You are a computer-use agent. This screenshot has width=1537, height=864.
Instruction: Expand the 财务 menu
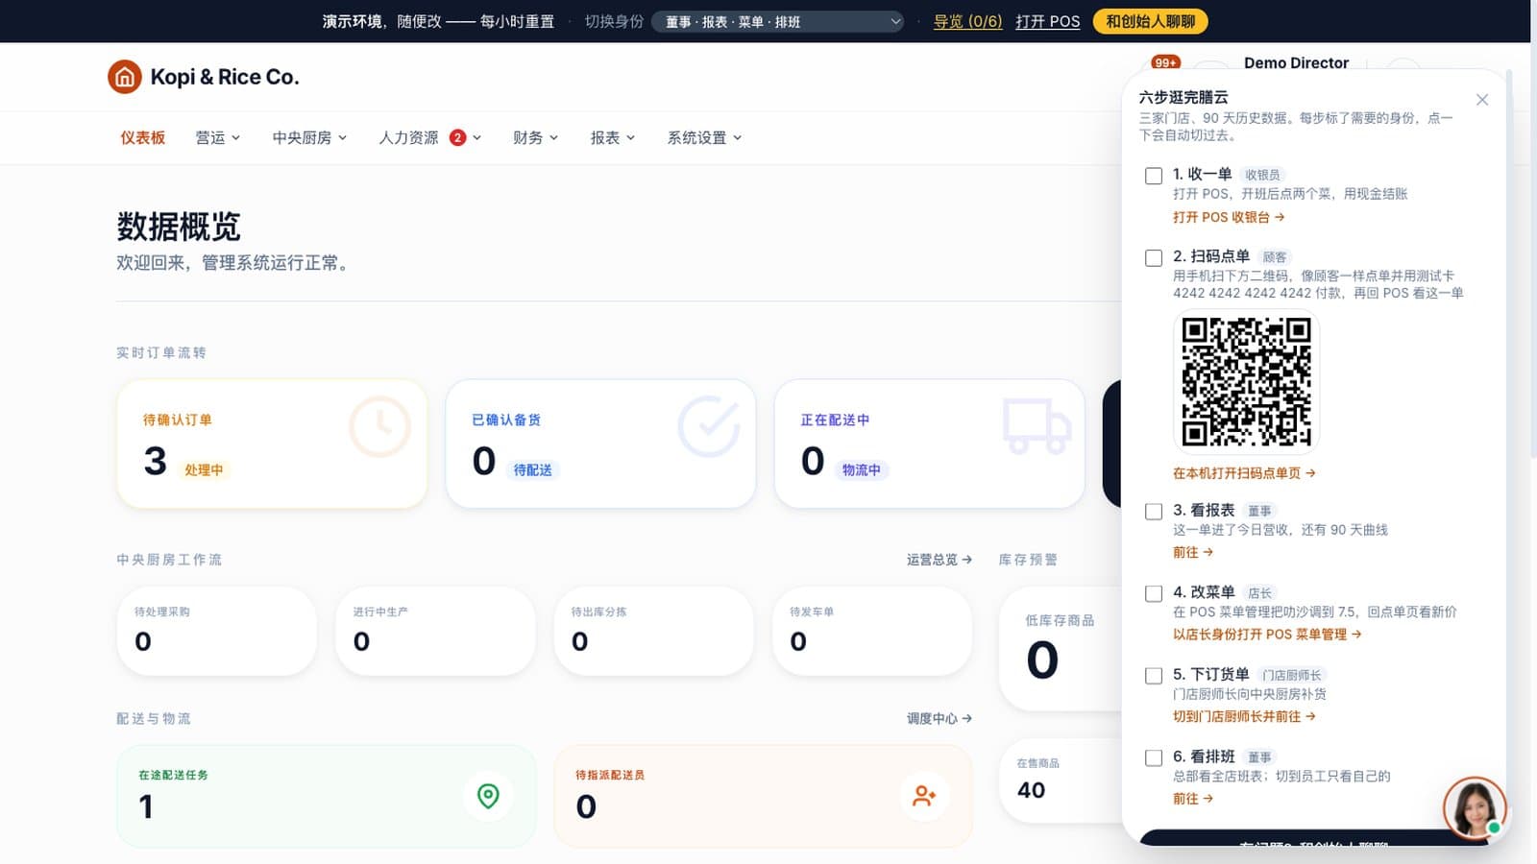(535, 137)
